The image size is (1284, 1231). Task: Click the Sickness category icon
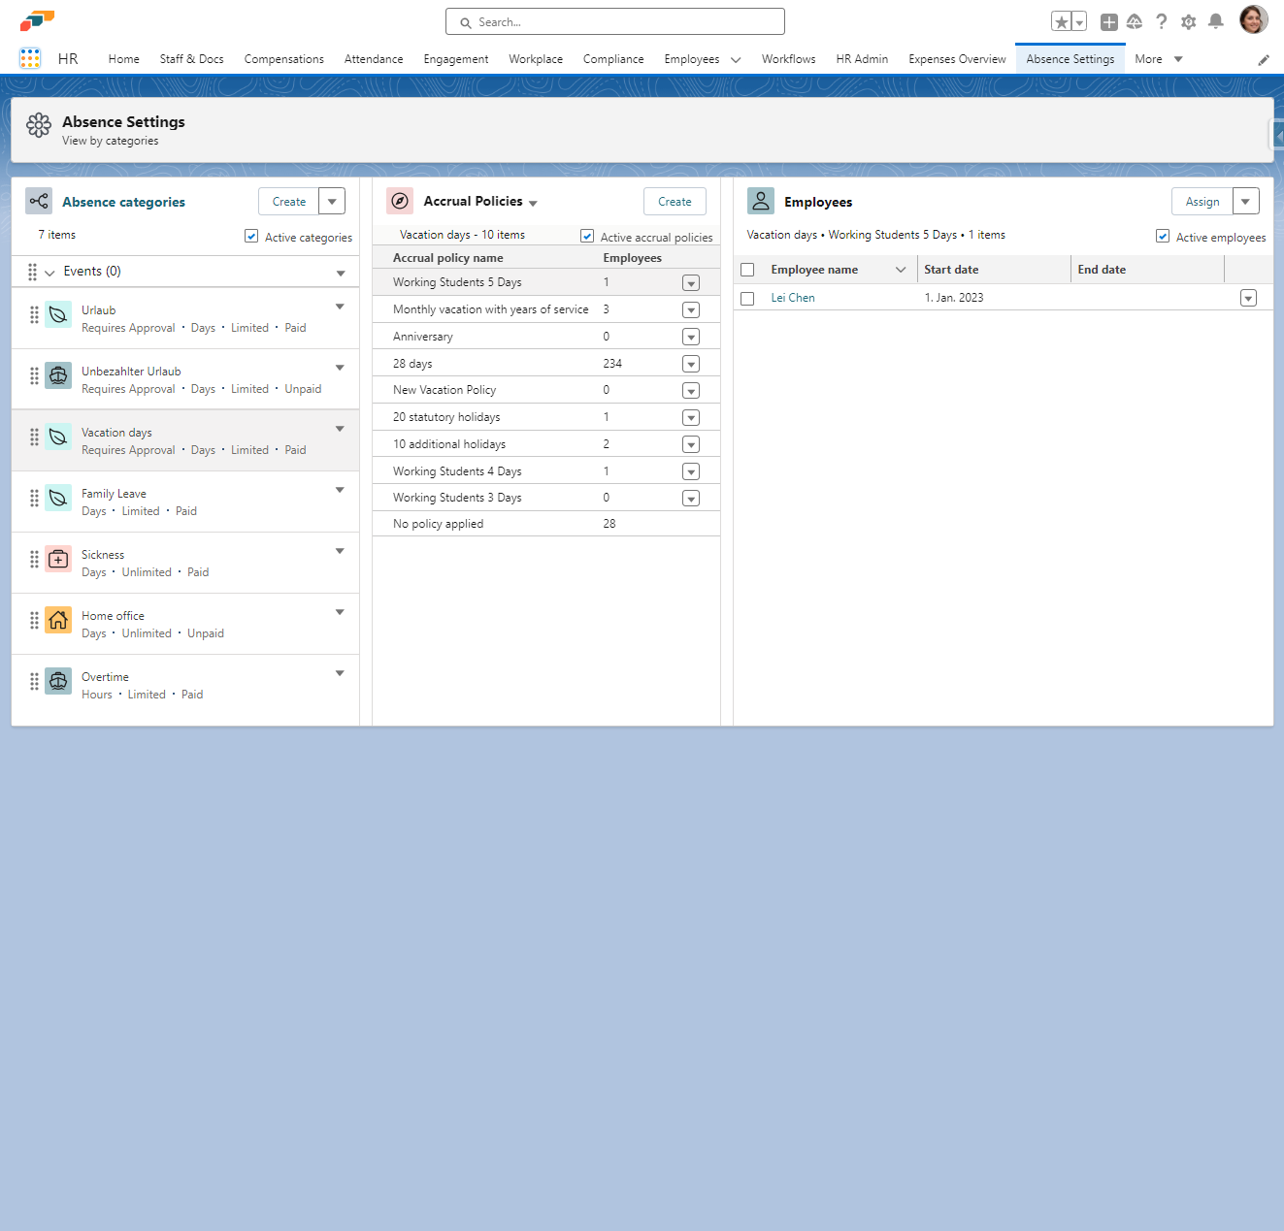pyautogui.click(x=58, y=559)
